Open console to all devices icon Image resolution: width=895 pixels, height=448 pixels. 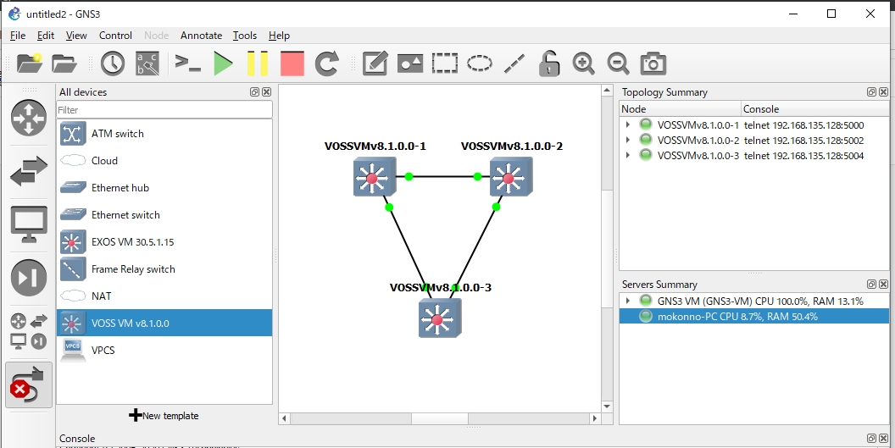(188, 63)
